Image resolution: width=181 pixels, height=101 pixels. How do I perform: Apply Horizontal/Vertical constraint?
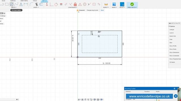(47, 4)
